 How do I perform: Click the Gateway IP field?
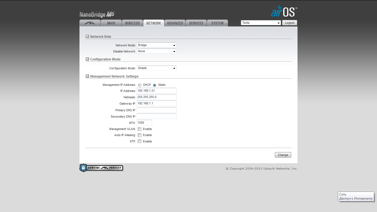click(x=156, y=104)
